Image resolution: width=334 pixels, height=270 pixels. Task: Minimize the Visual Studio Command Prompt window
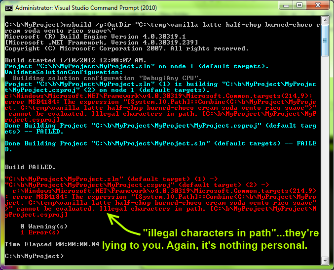[286, 5]
